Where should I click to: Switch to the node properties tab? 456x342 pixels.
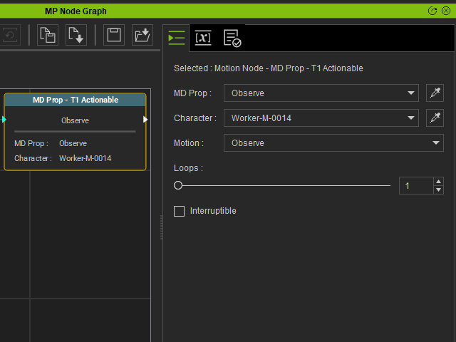click(177, 38)
